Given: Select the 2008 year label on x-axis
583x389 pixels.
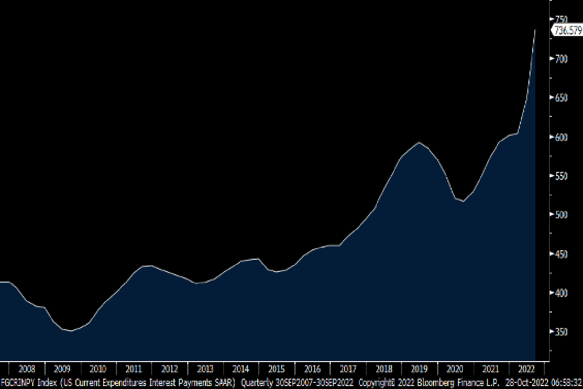Looking at the screenshot, I should (x=27, y=368).
